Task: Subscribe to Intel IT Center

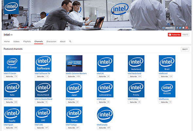Action: [x=9, y=76]
